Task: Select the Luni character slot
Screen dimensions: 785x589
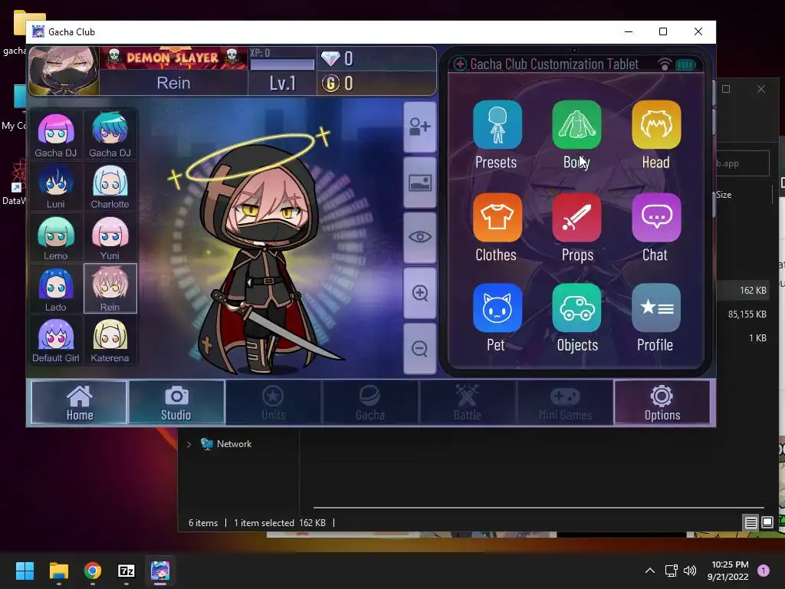Action: pos(55,186)
